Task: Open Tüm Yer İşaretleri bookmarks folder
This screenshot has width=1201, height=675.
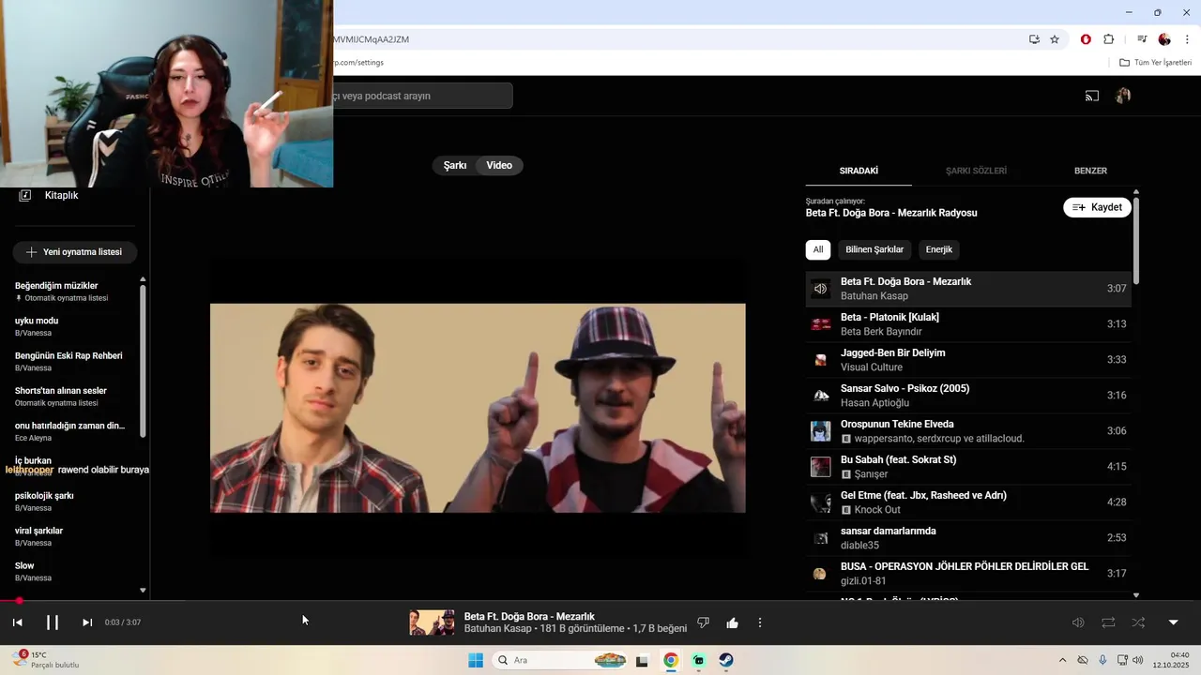Action: coord(1155,63)
